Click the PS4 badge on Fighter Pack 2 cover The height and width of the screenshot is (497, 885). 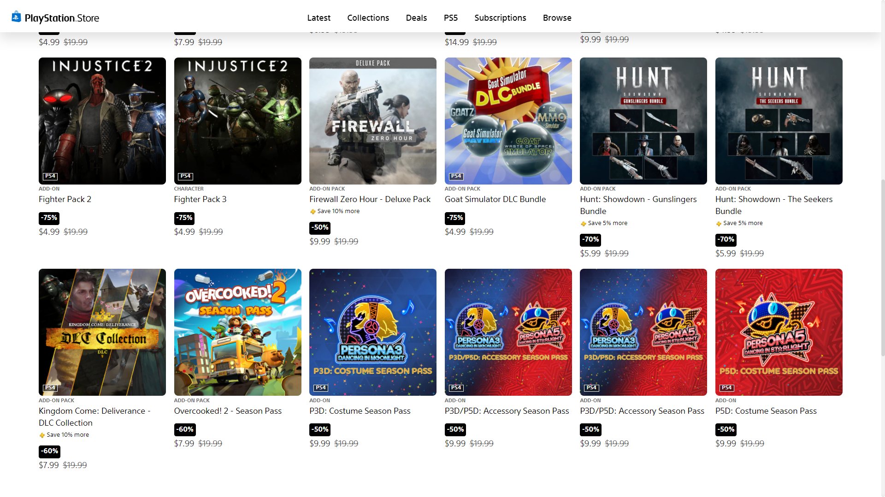point(50,176)
